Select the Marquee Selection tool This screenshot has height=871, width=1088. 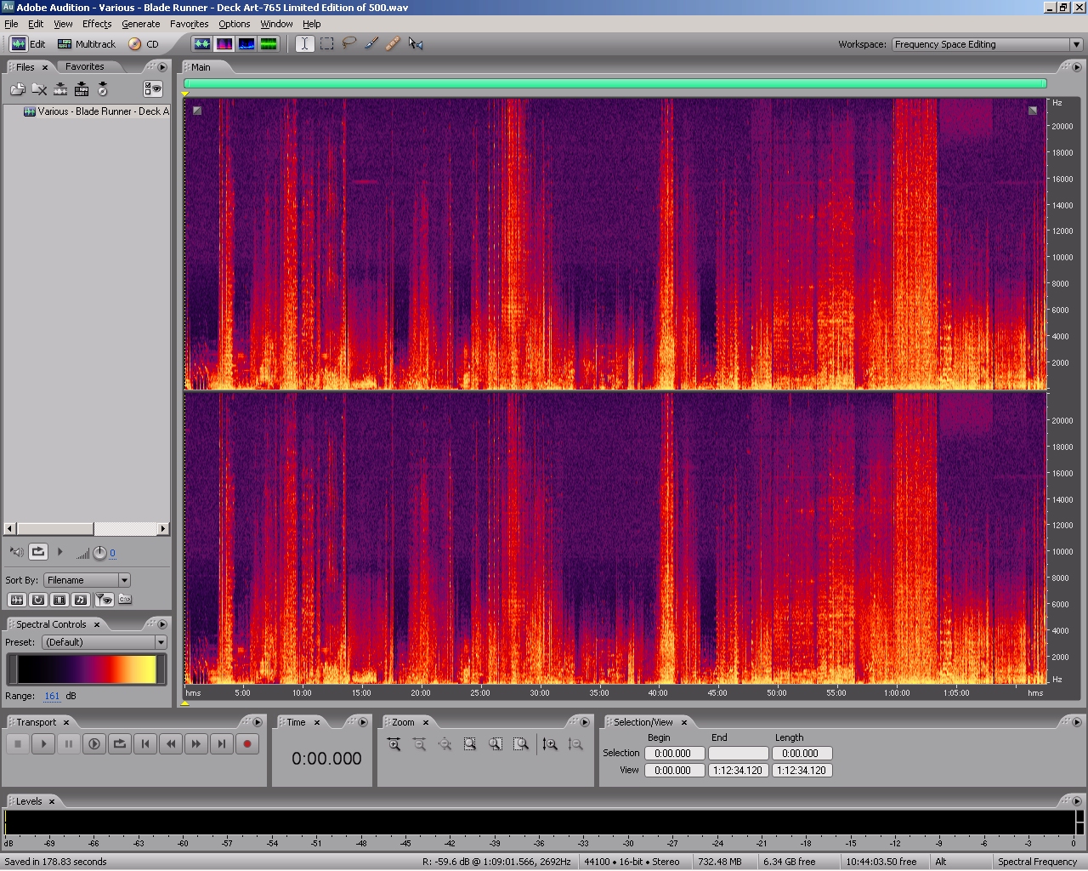click(x=326, y=44)
